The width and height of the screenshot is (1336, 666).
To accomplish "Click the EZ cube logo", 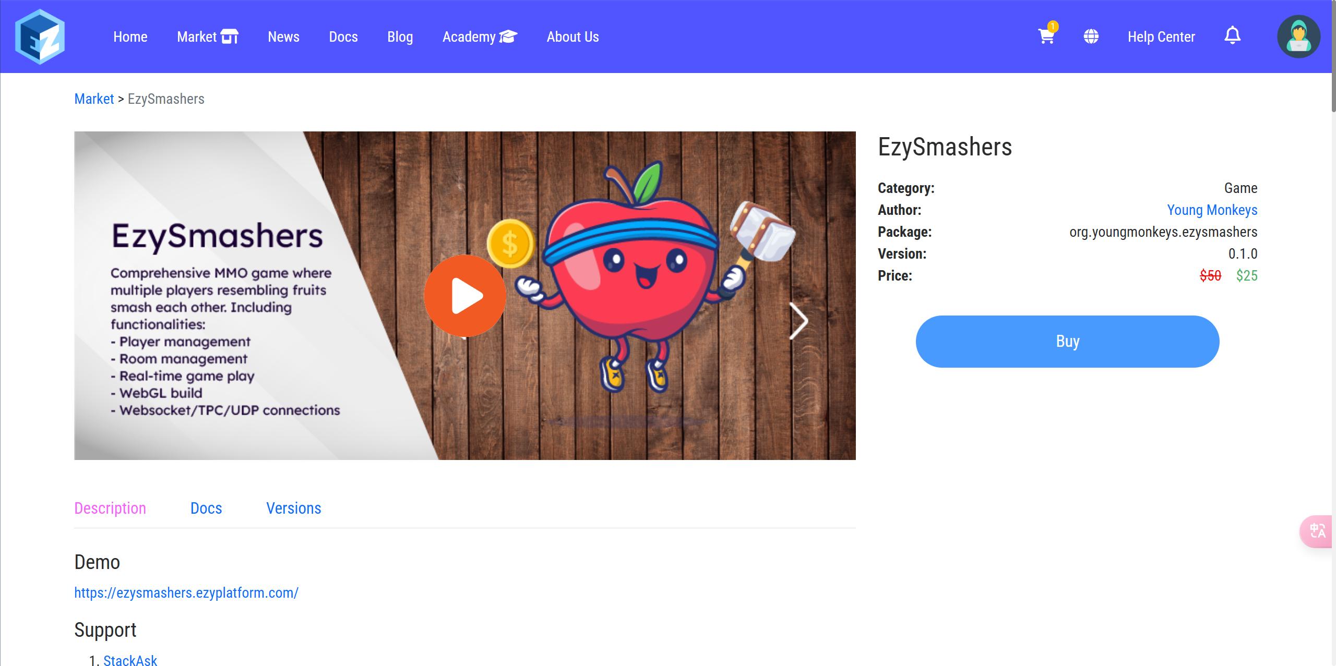I will [40, 37].
